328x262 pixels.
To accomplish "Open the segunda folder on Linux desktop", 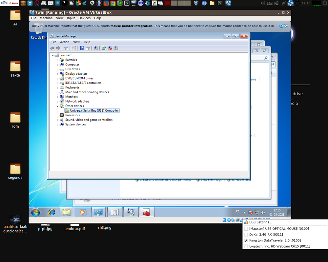I will pyautogui.click(x=15, y=172).
